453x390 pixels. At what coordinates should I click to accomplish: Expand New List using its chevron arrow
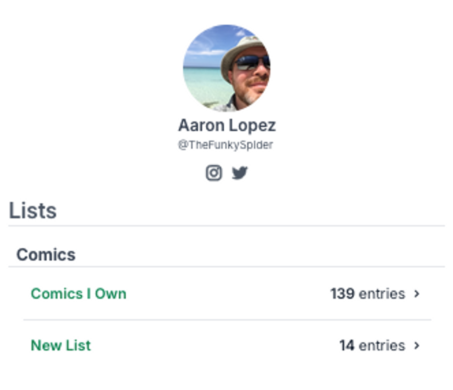pos(417,345)
